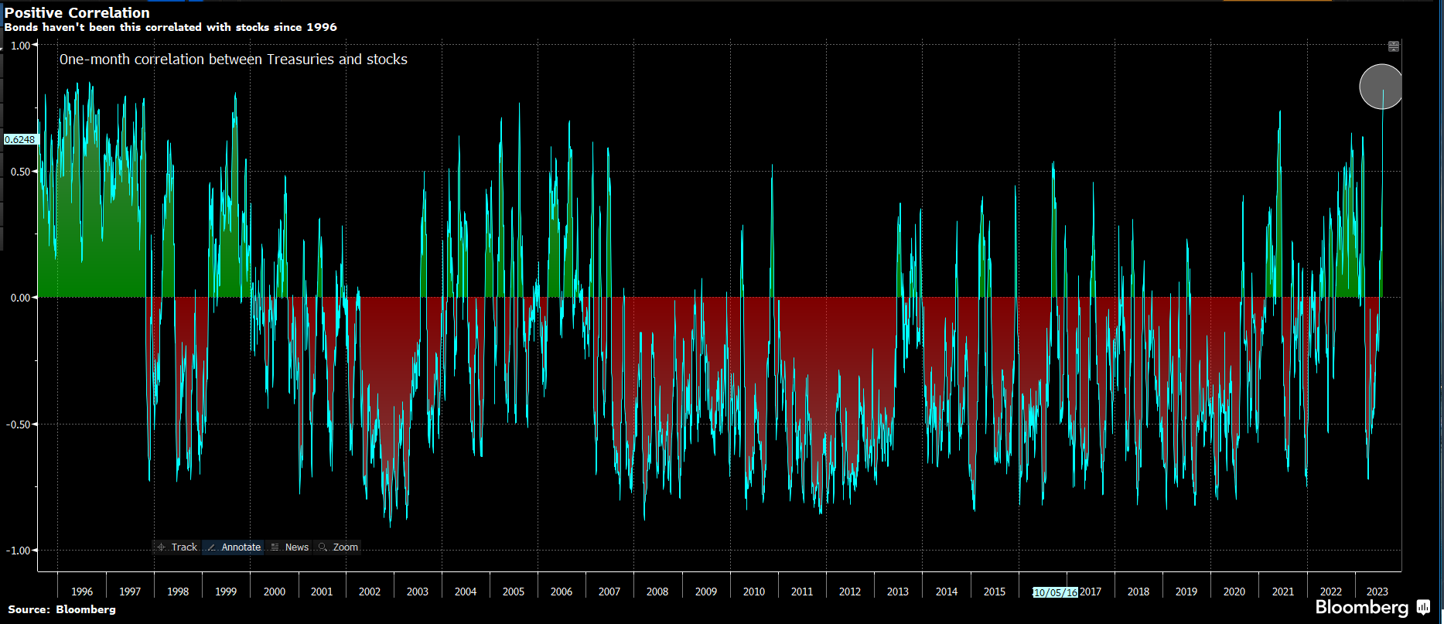Click the Bloomberg logo text
The height and width of the screenshot is (624, 1444).
point(1361,608)
